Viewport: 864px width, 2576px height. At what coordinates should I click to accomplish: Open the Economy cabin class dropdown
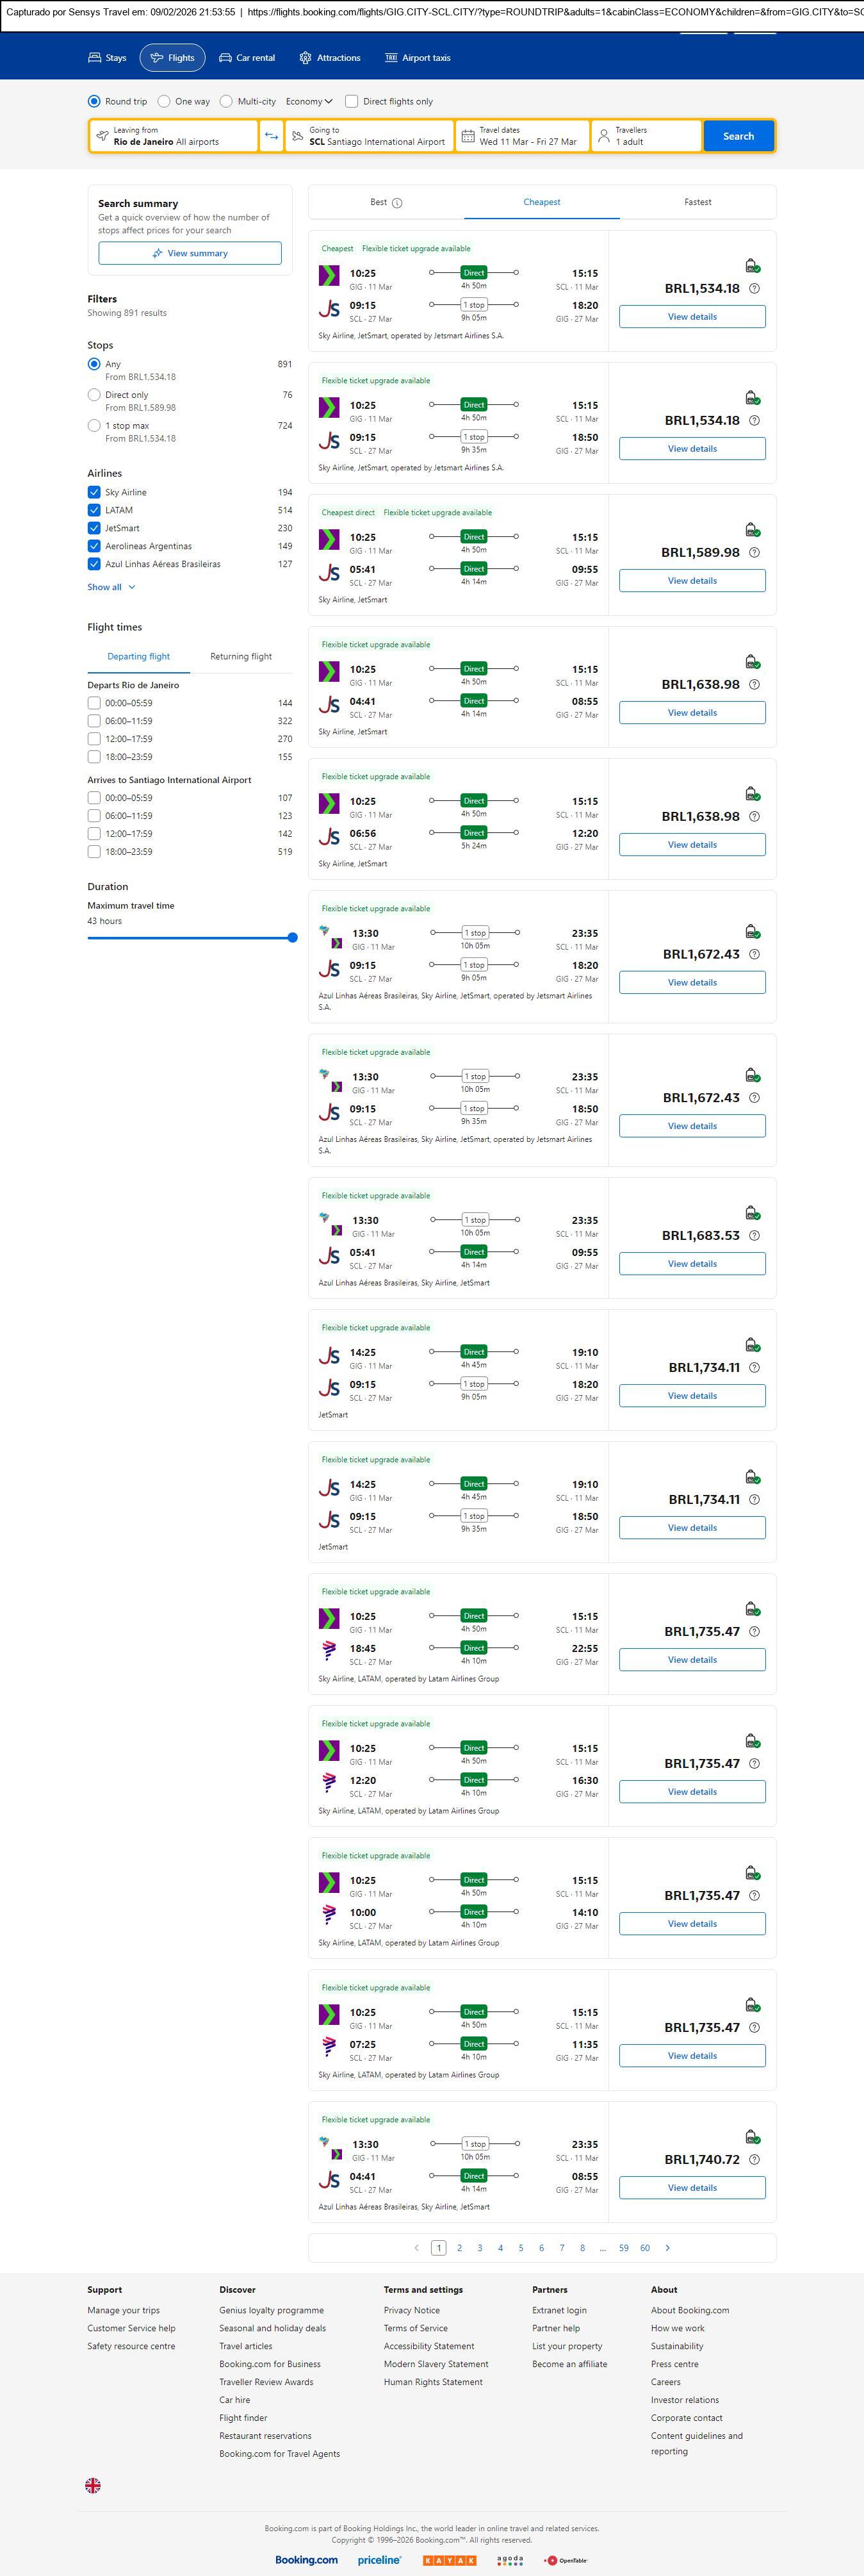308,101
